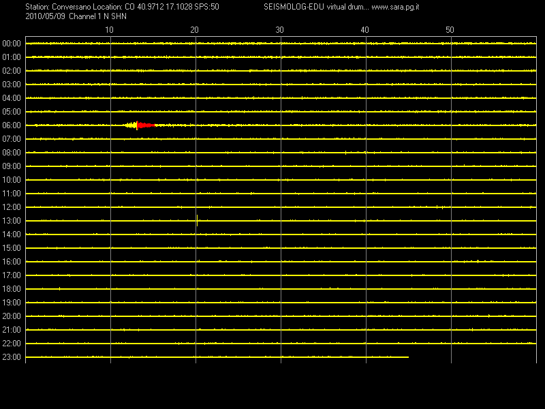The height and width of the screenshot is (409, 545).
Task: Click the Station: Conversano header text
Action: 58,7
